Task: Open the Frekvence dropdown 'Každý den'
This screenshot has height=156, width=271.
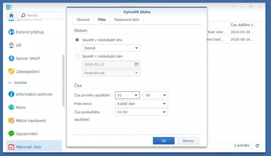Action: click(141, 104)
